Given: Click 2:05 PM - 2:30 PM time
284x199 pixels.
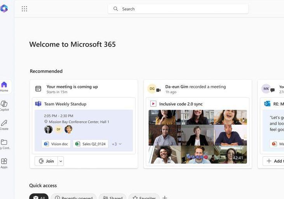Looking at the screenshot, I should point(59,116).
